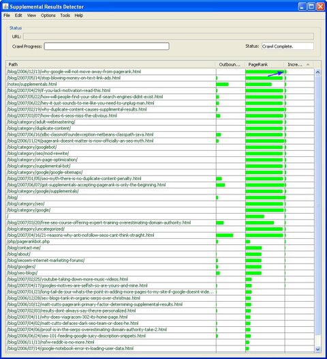
Task: Select row seo-myth-there-is-no-duplicate-content-penalty
Action: pos(160,179)
